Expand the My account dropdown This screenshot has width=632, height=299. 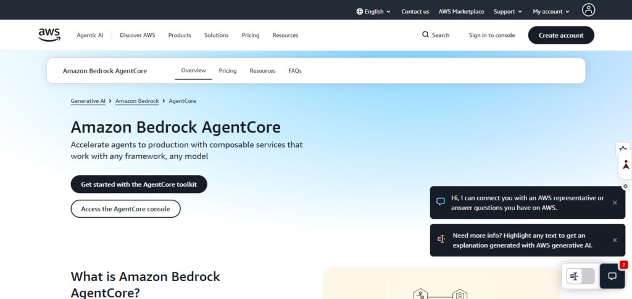tap(551, 12)
